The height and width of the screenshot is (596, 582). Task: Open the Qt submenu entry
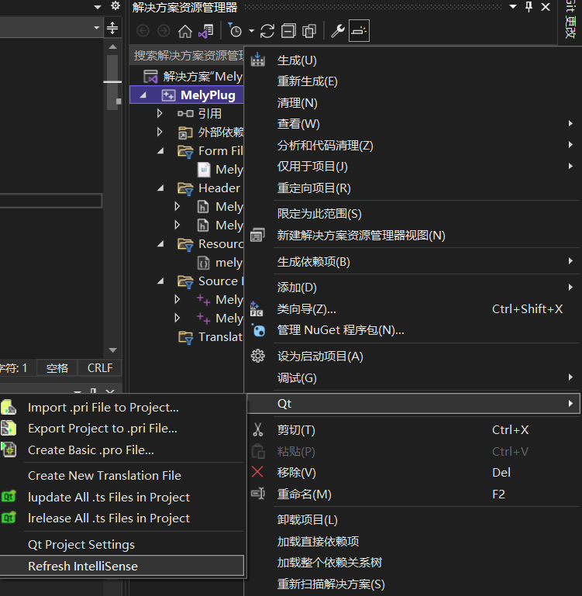[413, 403]
